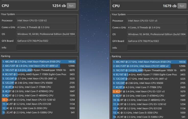Click Run button beside 1679 cb score
The height and width of the screenshot is (119, 188).
182,6
